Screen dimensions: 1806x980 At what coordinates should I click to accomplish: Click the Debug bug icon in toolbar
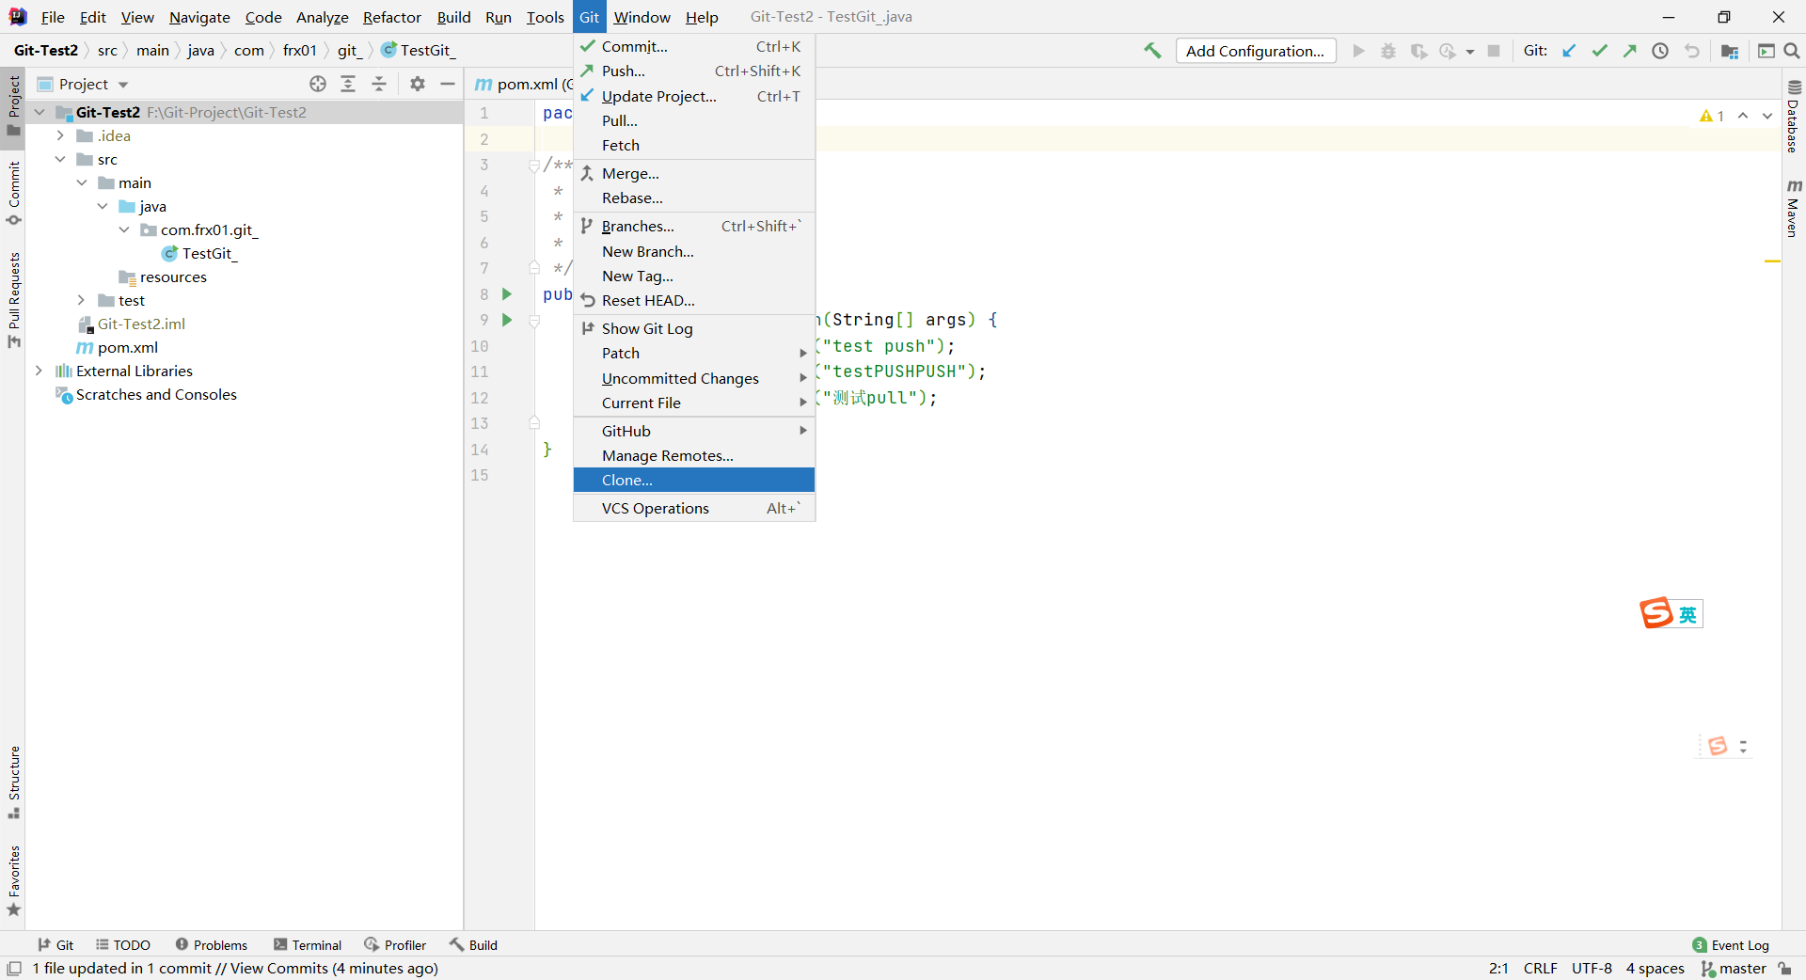[x=1388, y=51]
